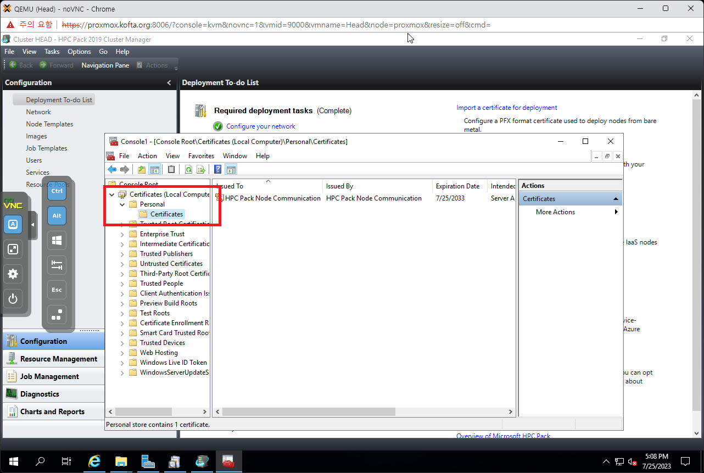
Task: Click the Refresh icon in console toolbar
Action: coord(188,170)
